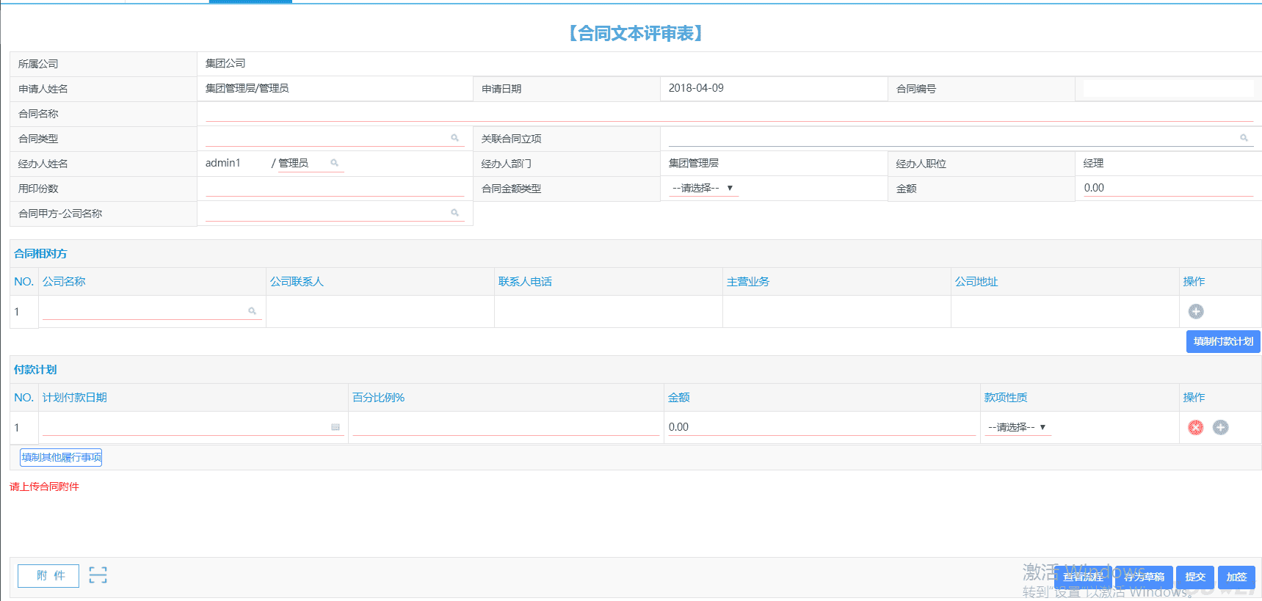The width and height of the screenshot is (1262, 601).
Task: Click the 请上传合同附件 red notice text
Action: coord(44,487)
